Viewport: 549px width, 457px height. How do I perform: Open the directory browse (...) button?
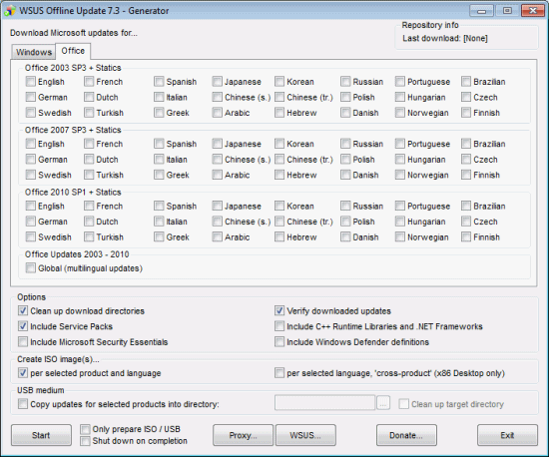tap(383, 403)
